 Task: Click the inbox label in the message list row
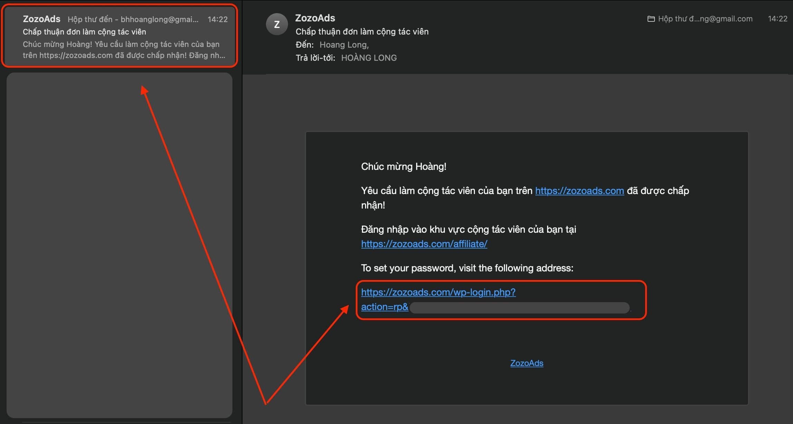point(133,19)
